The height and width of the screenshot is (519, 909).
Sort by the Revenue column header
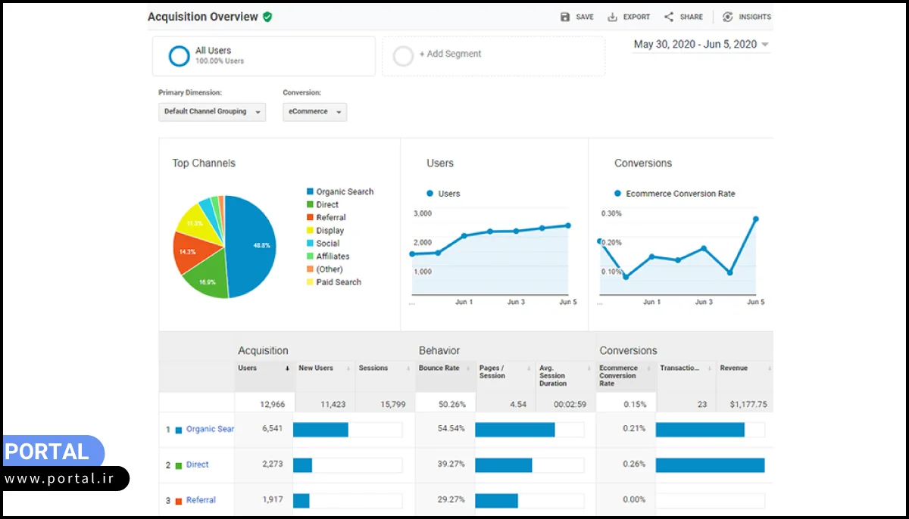pos(733,368)
